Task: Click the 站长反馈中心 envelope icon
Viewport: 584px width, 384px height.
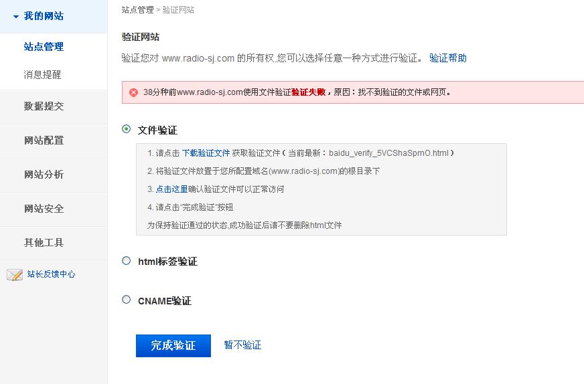Action: 15,274
